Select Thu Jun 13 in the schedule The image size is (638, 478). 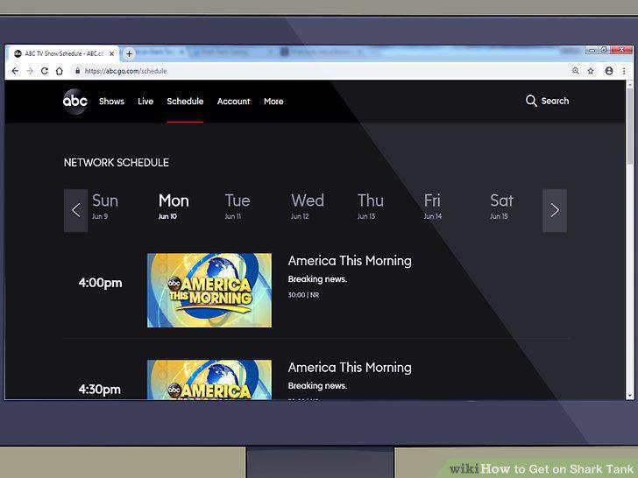click(x=370, y=206)
